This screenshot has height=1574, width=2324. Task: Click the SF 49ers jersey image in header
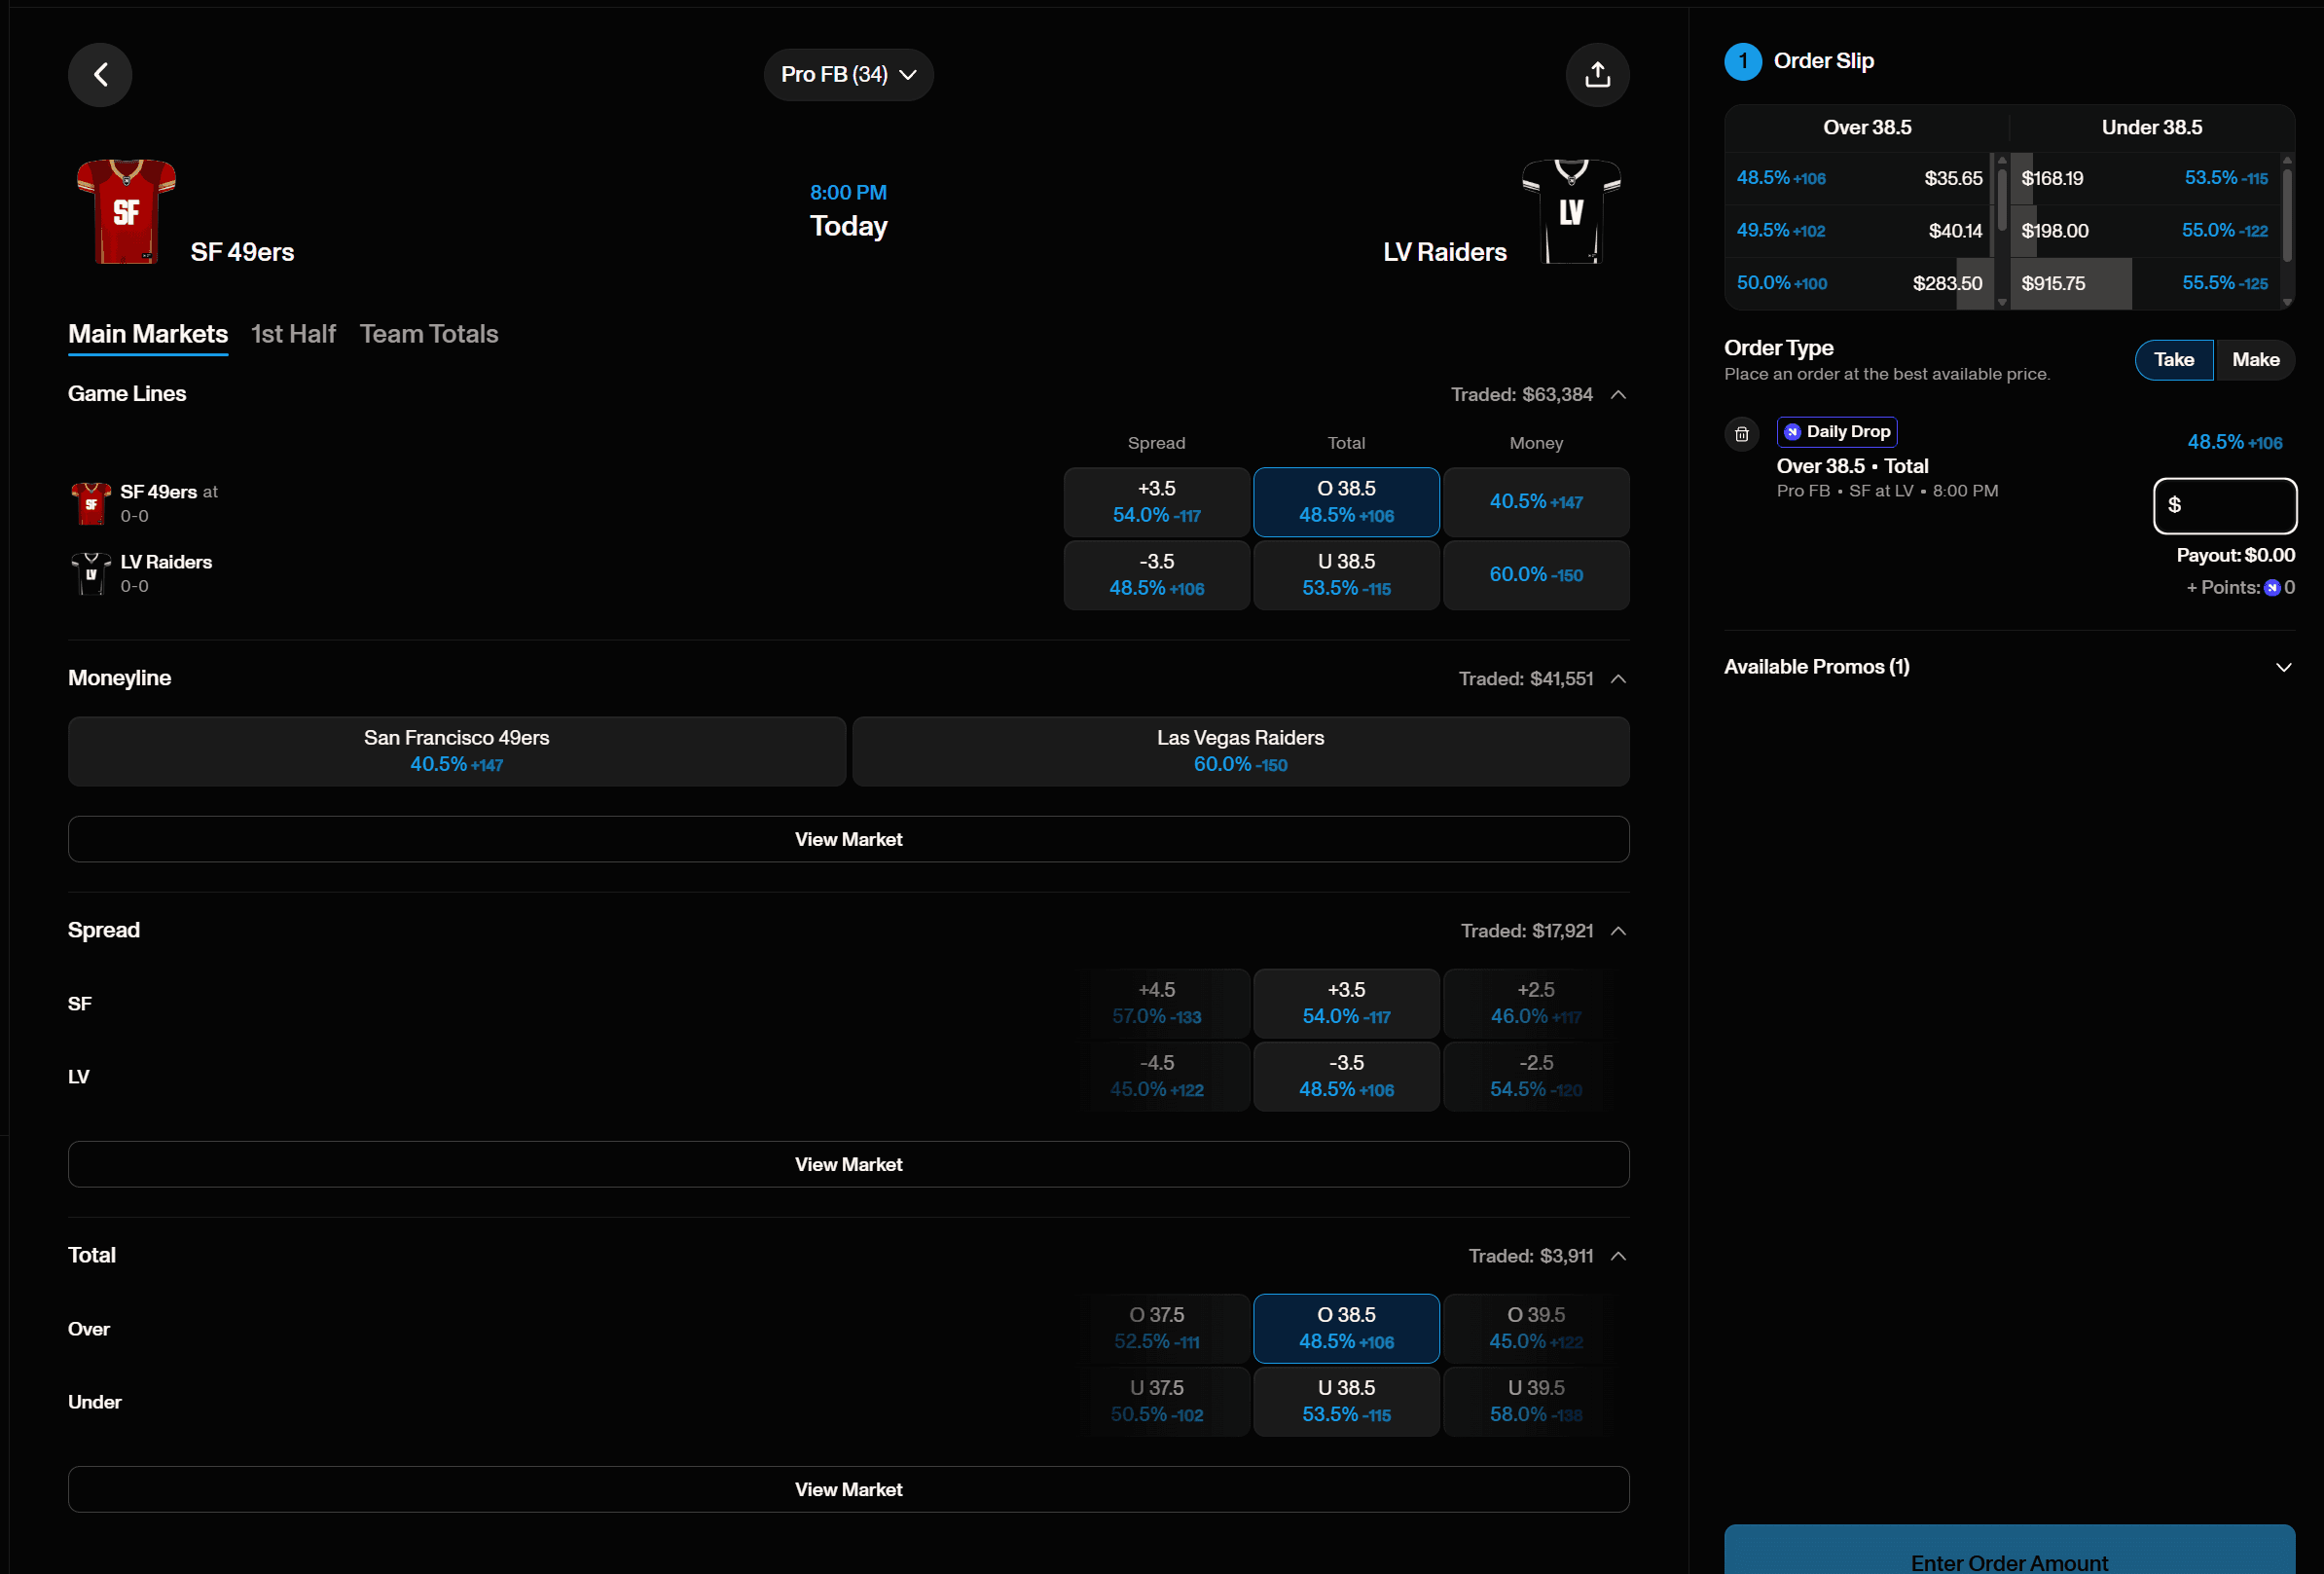pos(126,211)
